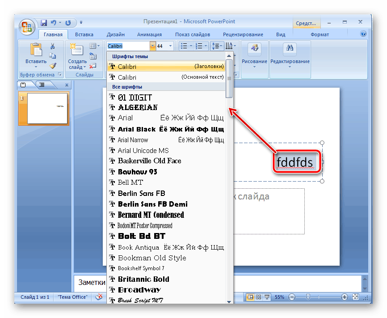
Task: Switch to Slide Sorter view
Action: (259, 297)
